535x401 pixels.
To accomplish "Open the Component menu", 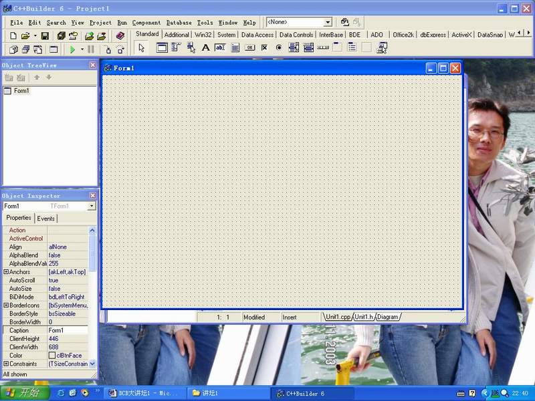I will (146, 23).
